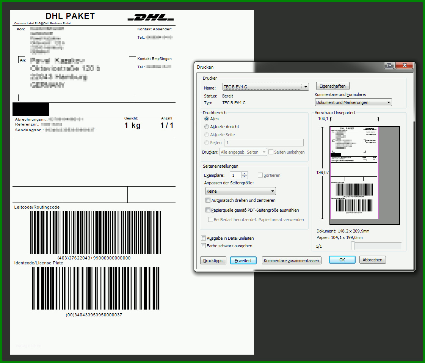Click the dialog icon beside the close button
This screenshot has width=425, height=363.
tap(389, 65)
